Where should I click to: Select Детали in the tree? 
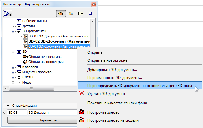[28, 26]
